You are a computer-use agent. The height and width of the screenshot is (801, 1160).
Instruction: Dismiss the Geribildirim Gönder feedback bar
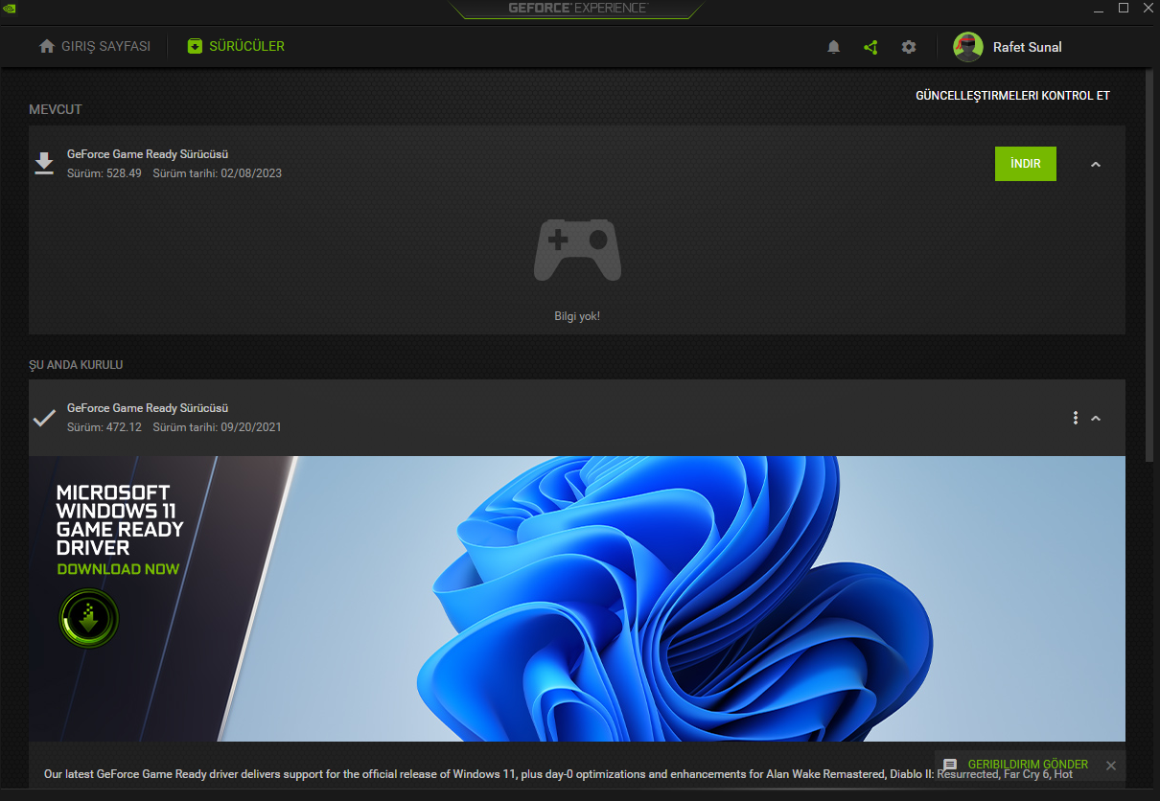(x=1111, y=765)
